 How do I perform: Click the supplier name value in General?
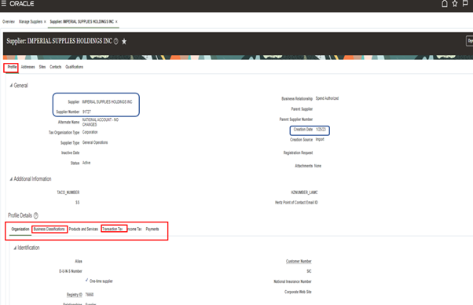(x=107, y=102)
